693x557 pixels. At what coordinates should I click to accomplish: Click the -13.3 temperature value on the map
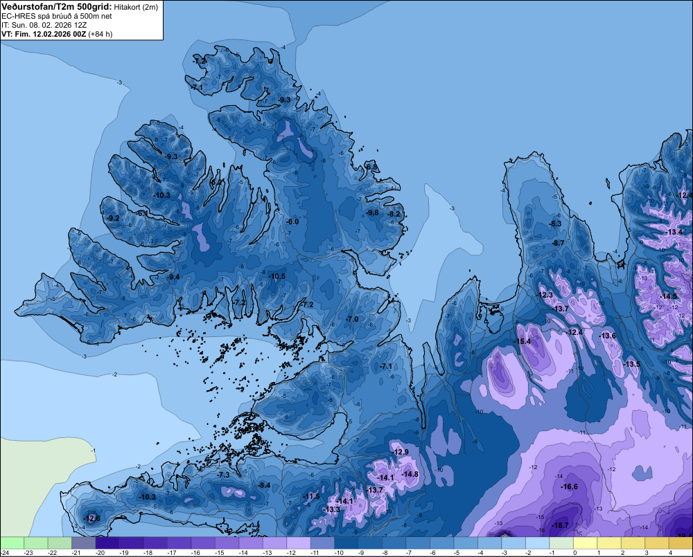[332, 509]
